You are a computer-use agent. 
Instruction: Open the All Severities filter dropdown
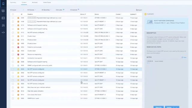46,10
